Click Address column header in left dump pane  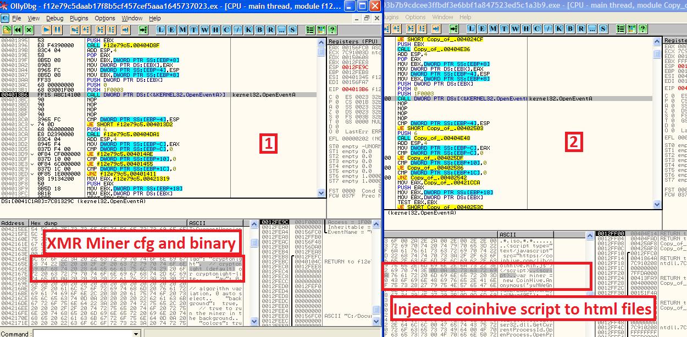coord(15,223)
